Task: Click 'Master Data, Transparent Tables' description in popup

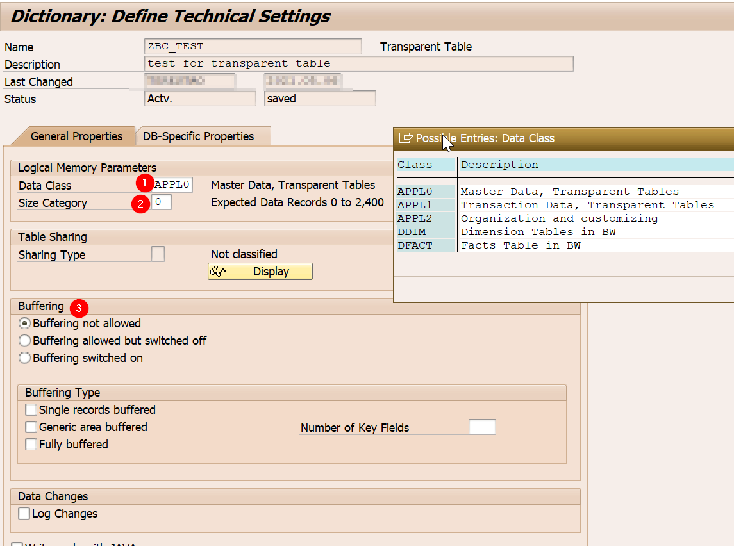Action: pos(570,192)
